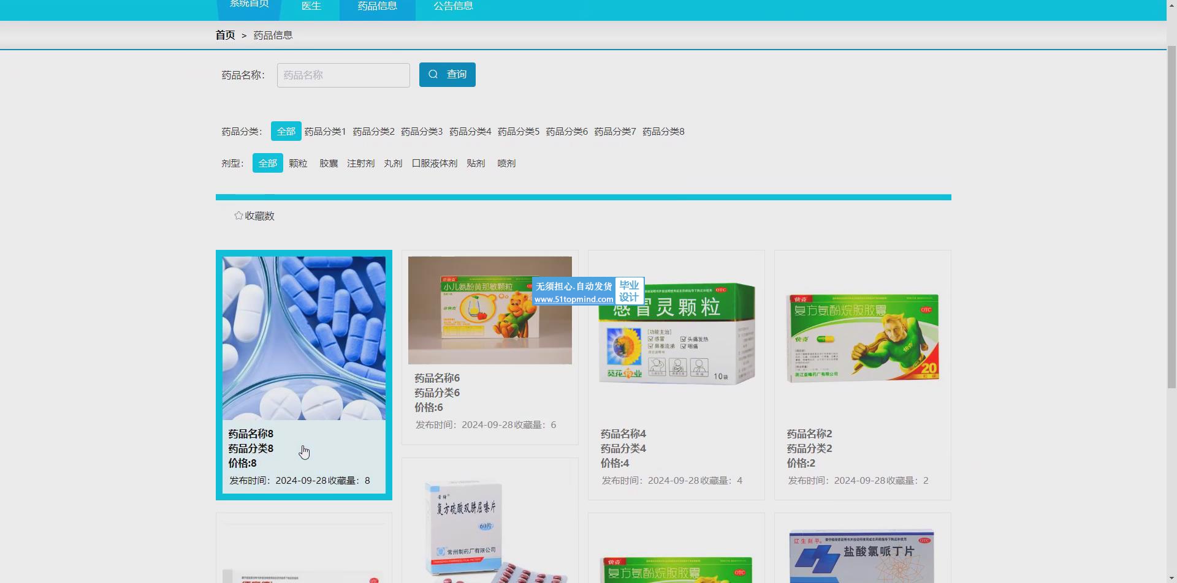
Task: Select the 全部 option in 药品分类
Action: (286, 131)
